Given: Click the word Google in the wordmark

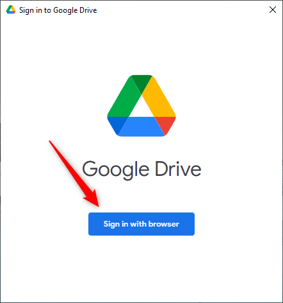Looking at the screenshot, I should coord(115,169).
